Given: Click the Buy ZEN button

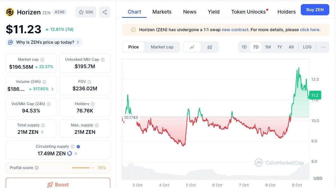Looking at the screenshot, I should (315, 10).
